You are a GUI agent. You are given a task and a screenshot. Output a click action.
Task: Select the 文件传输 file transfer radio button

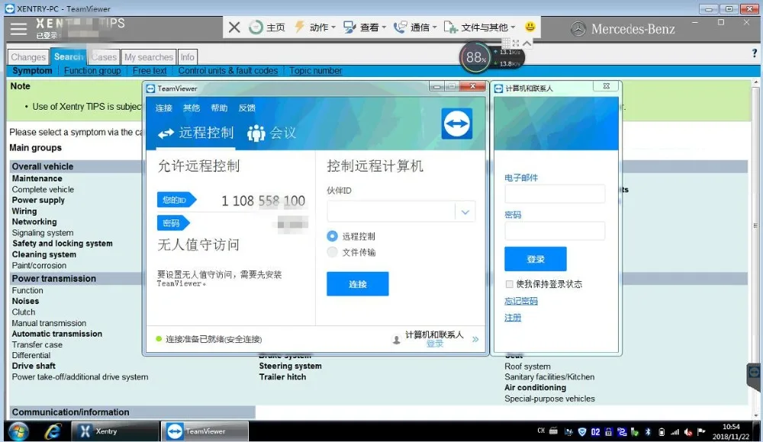click(x=332, y=252)
